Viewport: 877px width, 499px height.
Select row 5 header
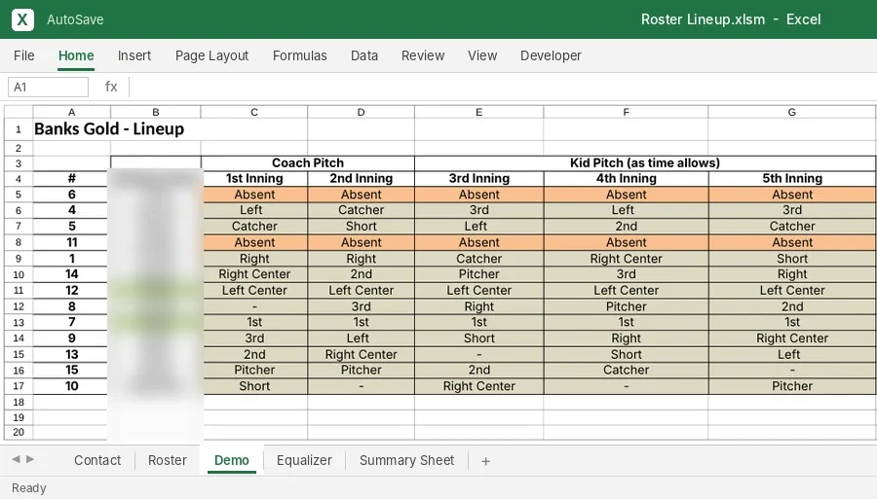pos(19,195)
